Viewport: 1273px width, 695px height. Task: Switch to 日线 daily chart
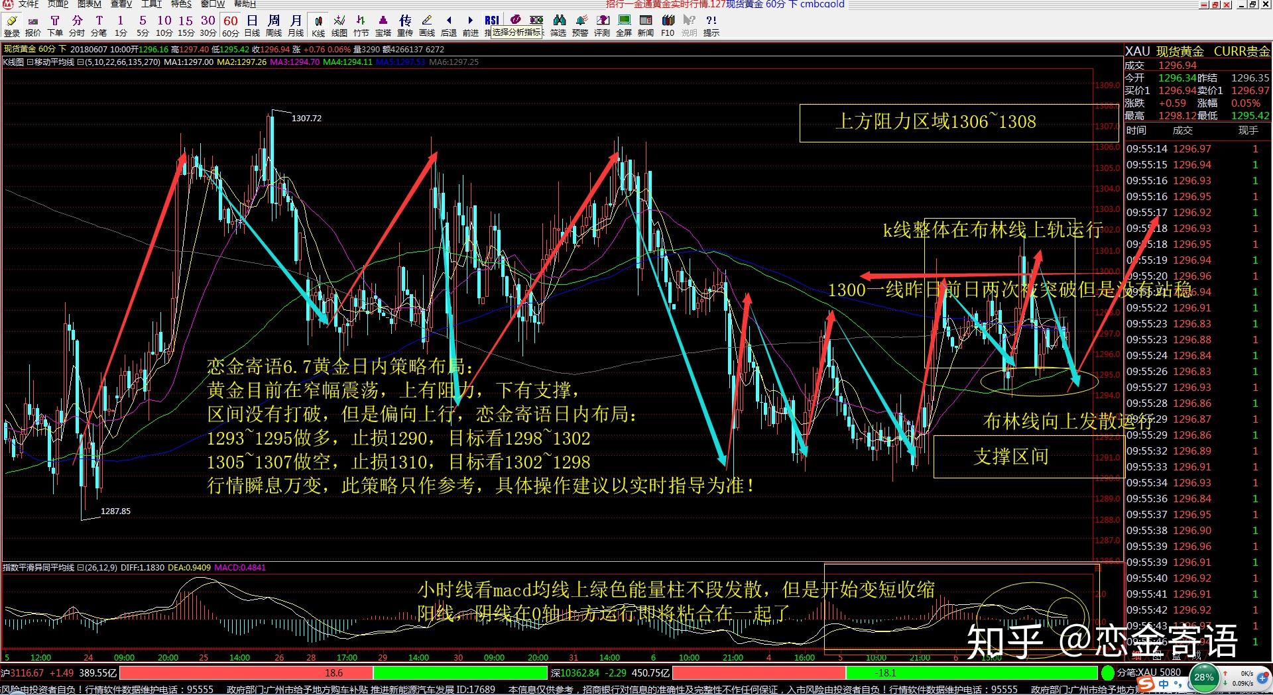pos(252,26)
